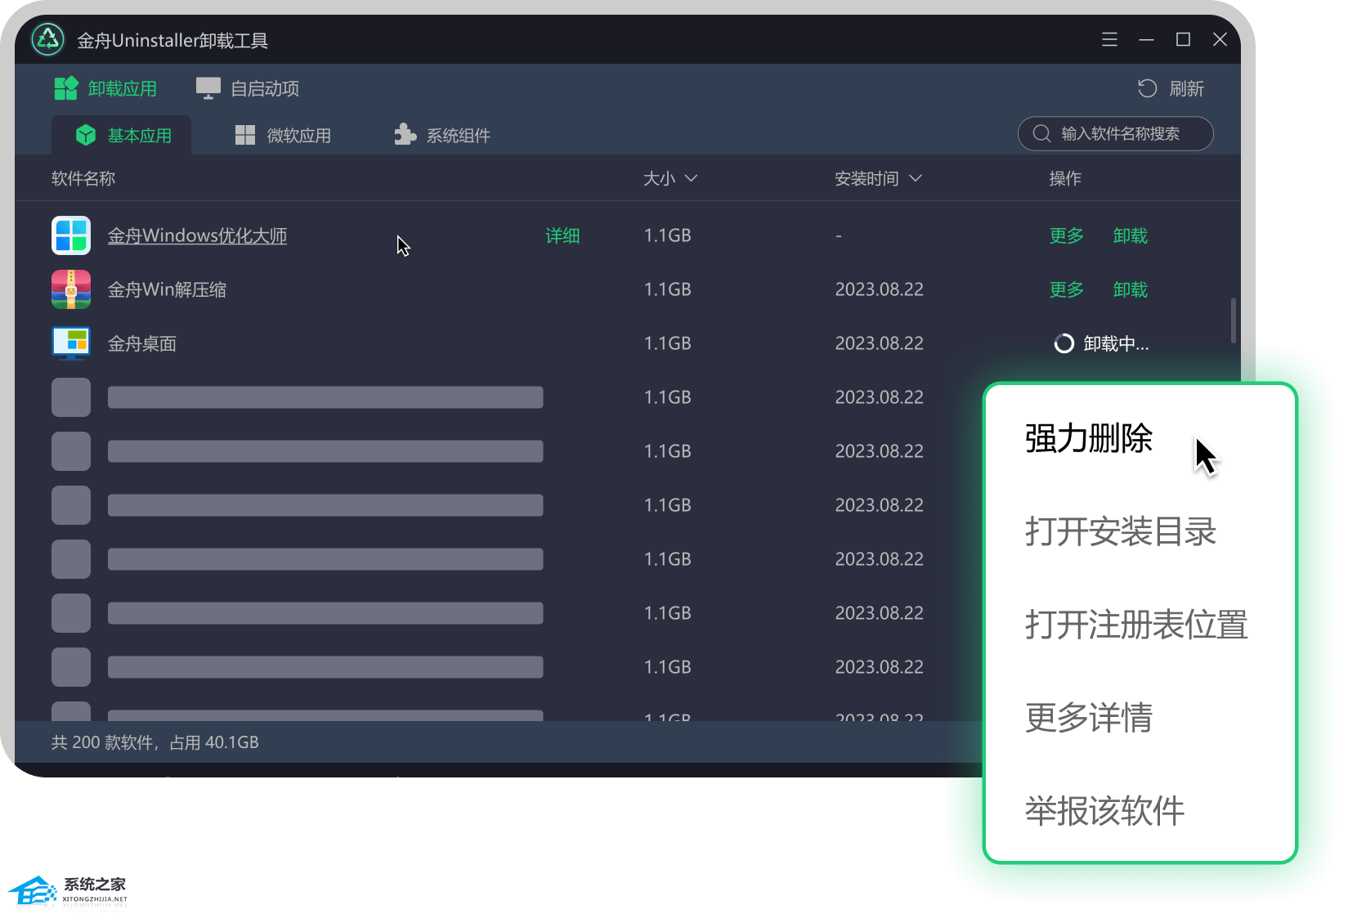Click the green cube 基本应用 icon
Screen dimensions: 1348x914
tap(86, 135)
